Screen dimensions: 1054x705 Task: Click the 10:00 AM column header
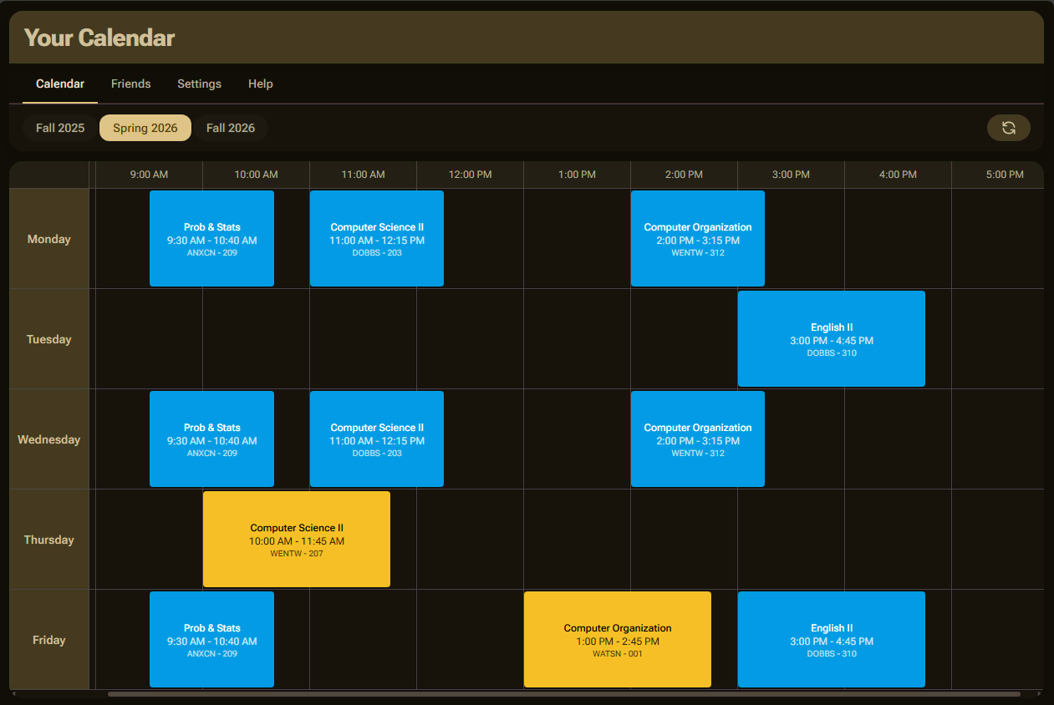(x=257, y=175)
